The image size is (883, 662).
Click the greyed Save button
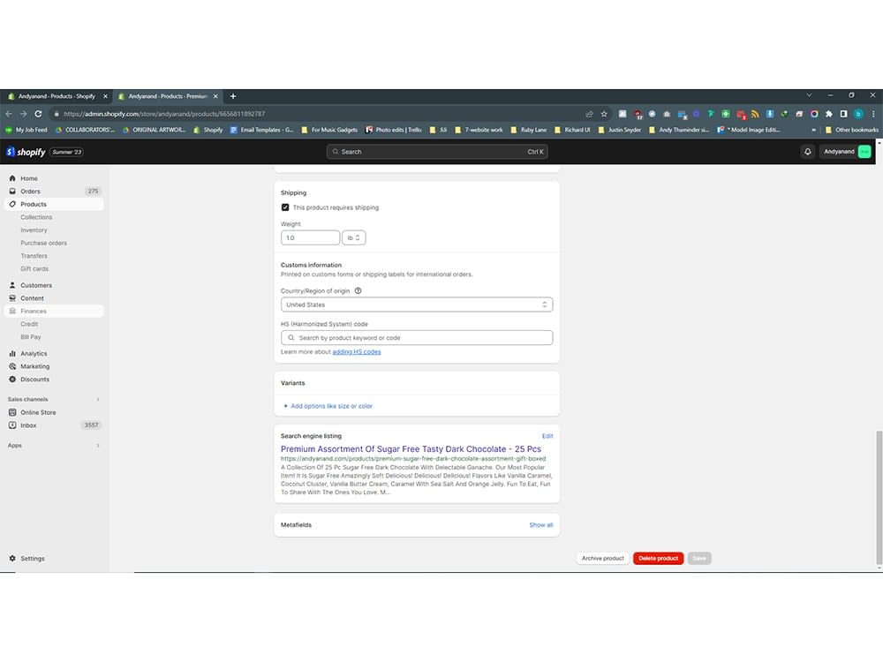pos(699,559)
